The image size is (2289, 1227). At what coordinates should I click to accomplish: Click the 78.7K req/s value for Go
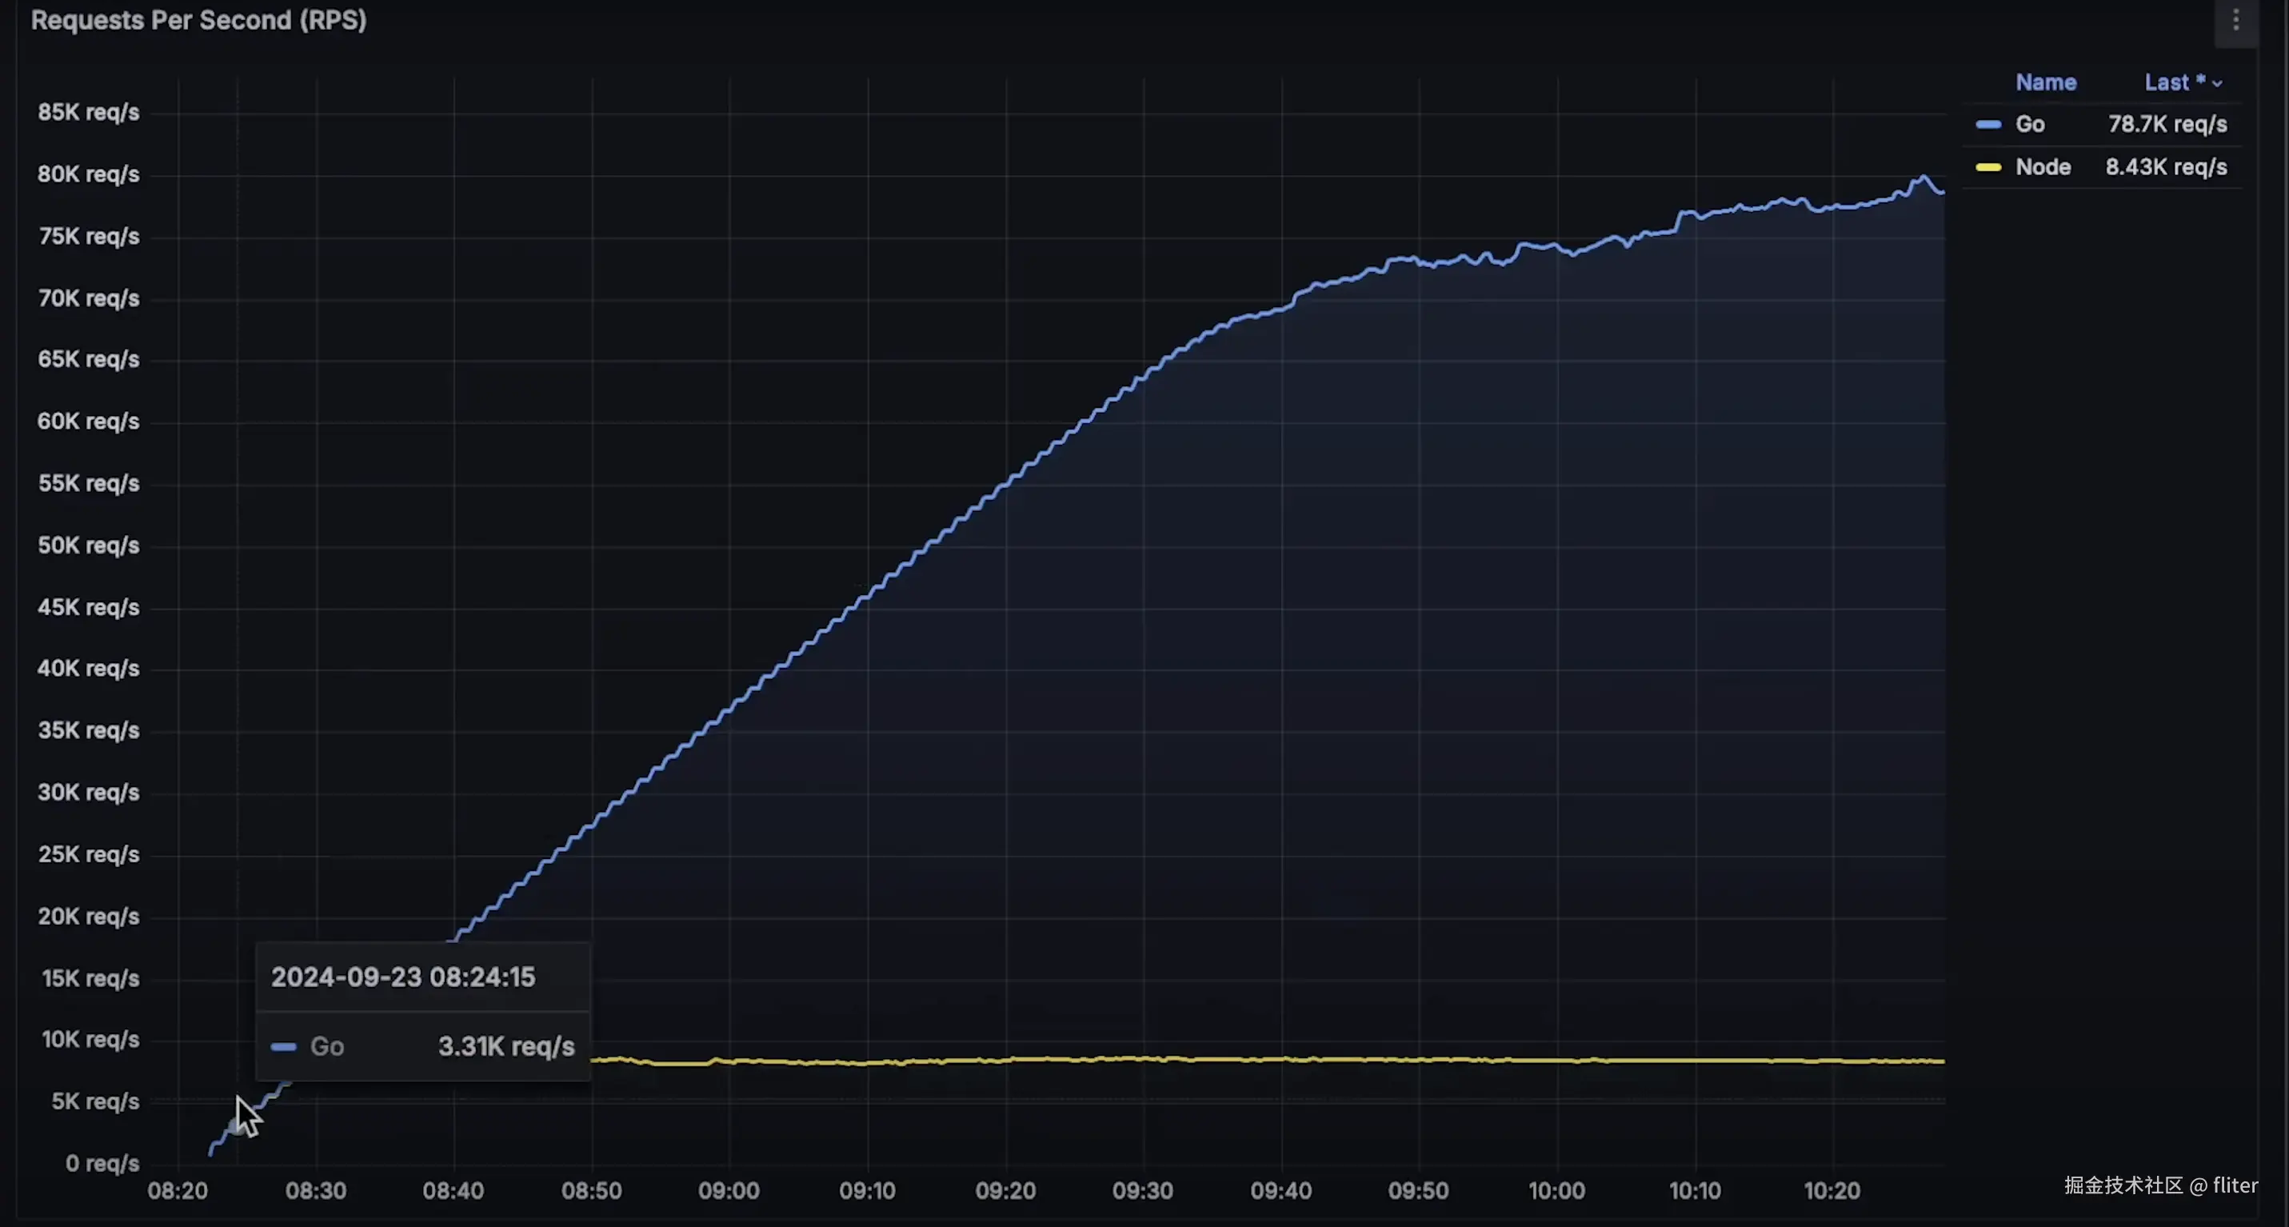click(x=2167, y=125)
